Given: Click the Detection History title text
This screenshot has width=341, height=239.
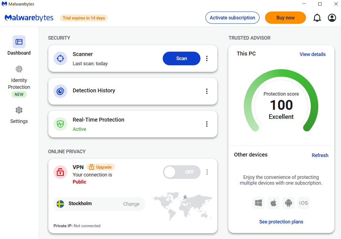Looking at the screenshot, I should click(x=94, y=90).
